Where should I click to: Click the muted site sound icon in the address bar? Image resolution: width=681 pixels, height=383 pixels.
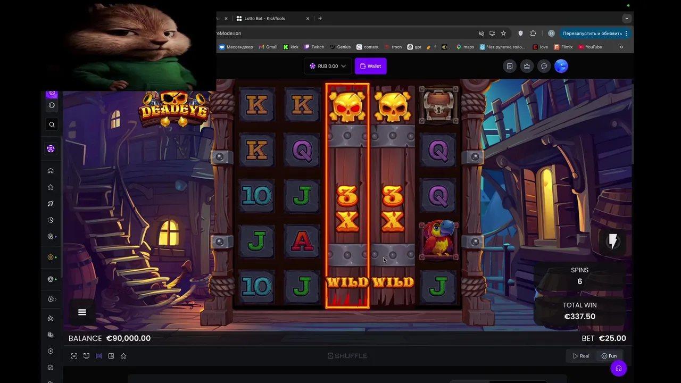tap(481, 33)
